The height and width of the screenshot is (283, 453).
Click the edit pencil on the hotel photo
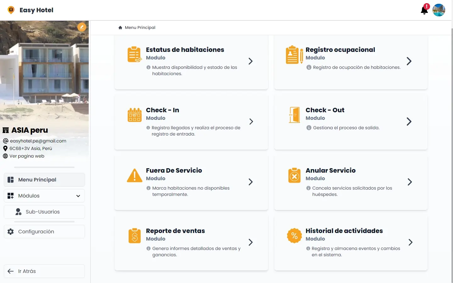82,27
